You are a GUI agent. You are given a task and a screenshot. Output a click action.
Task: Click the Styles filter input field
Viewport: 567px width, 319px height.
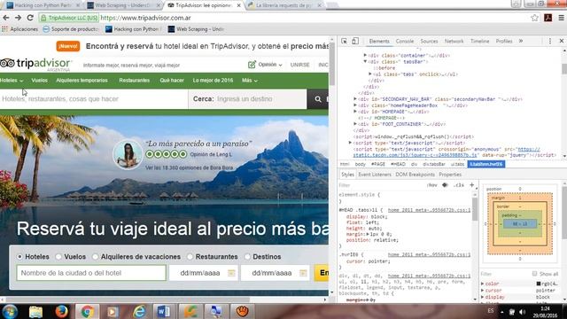(382, 185)
